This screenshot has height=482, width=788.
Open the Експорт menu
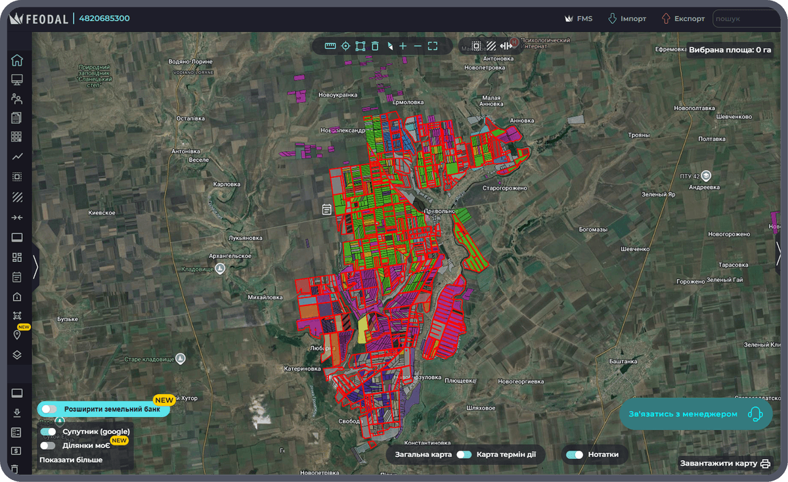coord(683,18)
